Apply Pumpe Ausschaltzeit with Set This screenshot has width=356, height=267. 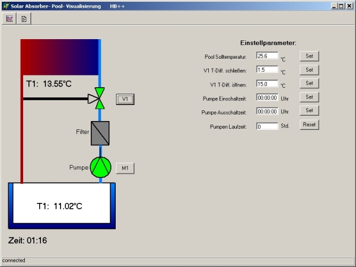309,110
